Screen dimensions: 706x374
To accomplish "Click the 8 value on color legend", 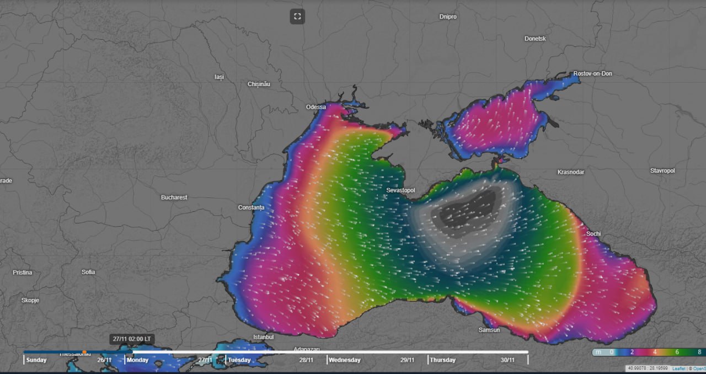I will coord(699,352).
